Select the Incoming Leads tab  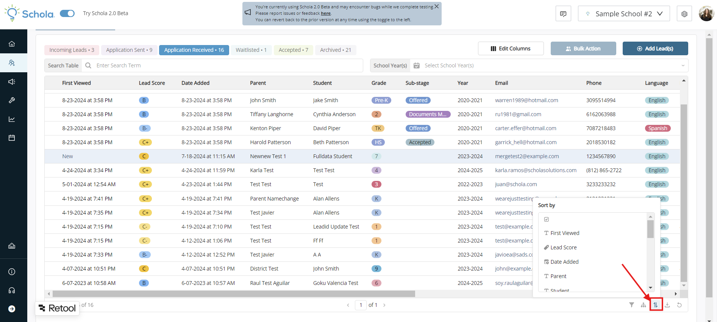72,50
